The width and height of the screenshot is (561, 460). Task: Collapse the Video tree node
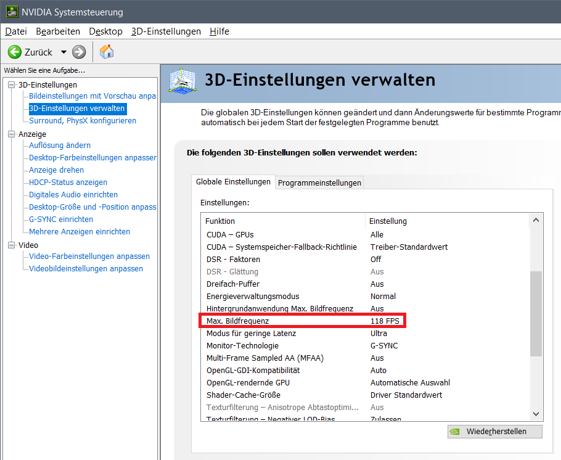pos(12,245)
